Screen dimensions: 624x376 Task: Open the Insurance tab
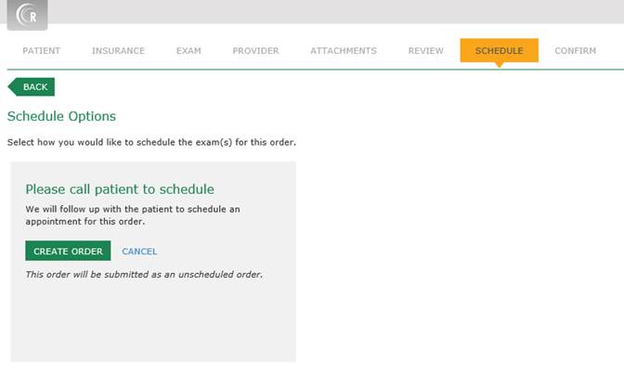[x=118, y=51]
